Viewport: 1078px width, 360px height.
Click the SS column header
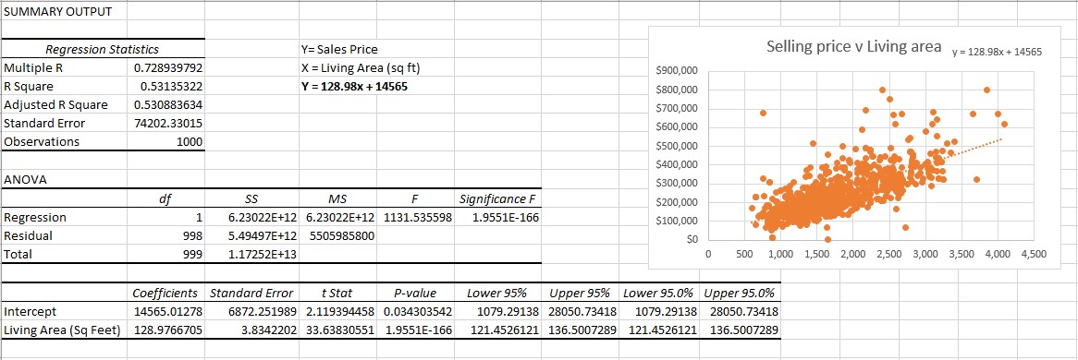coord(251,199)
